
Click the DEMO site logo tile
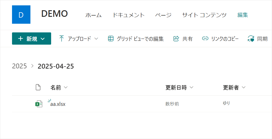click(x=21, y=15)
